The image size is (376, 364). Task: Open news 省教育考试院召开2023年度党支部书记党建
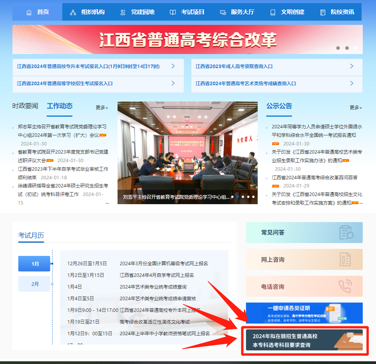pos(63,156)
